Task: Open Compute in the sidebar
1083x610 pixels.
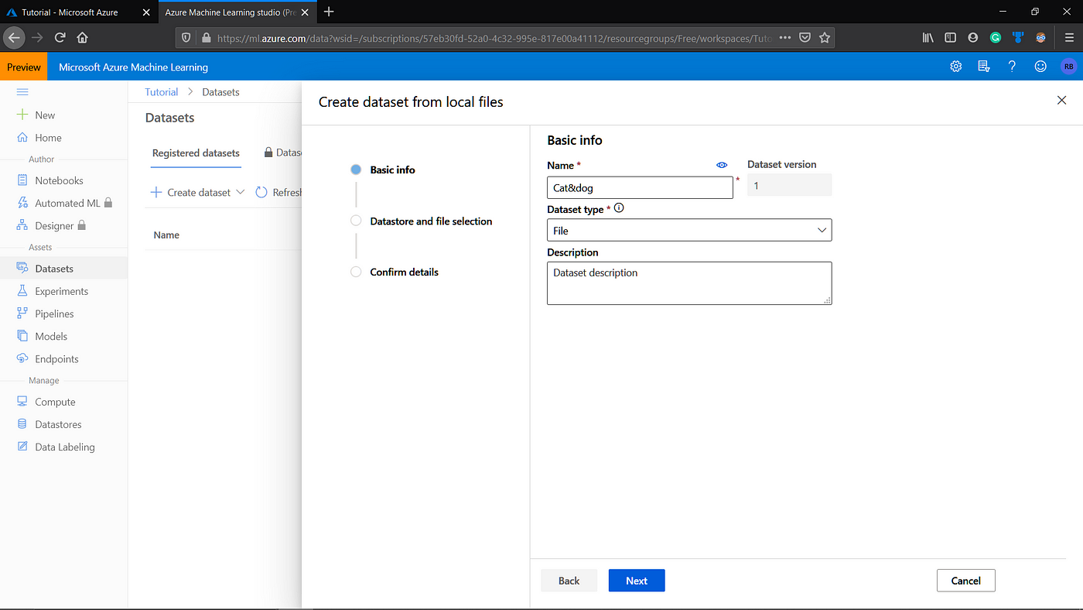Action: (55, 402)
